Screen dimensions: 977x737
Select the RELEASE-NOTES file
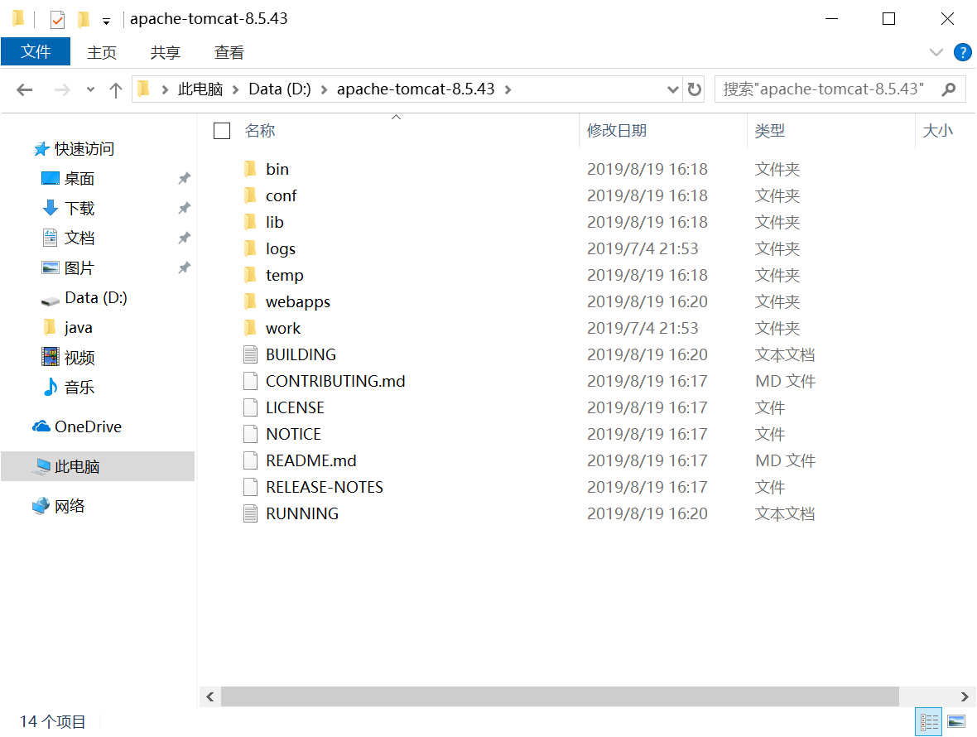(x=324, y=487)
